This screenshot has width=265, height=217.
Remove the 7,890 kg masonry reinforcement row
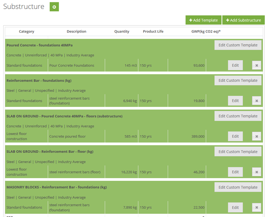pyautogui.click(x=256, y=207)
